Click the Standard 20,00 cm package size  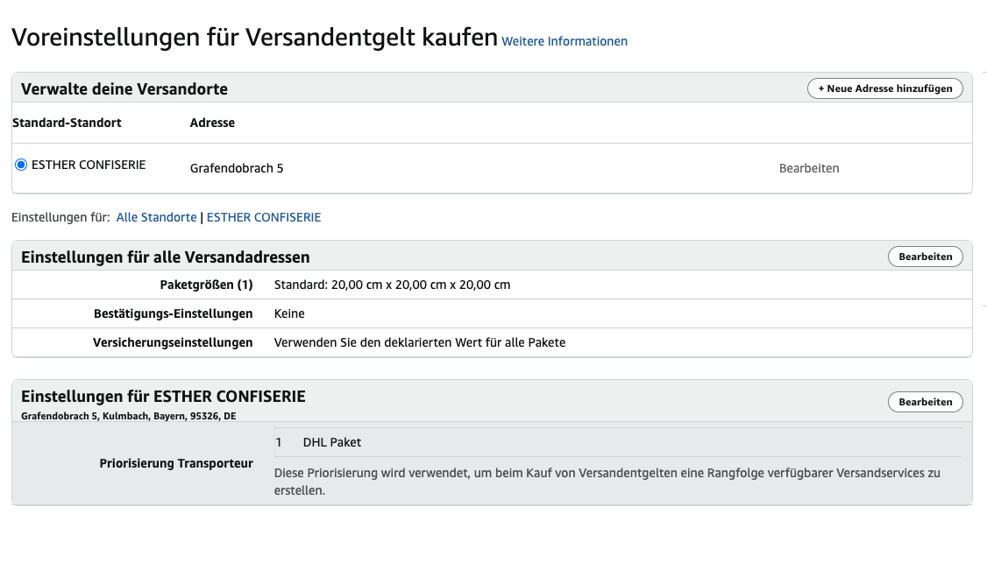[392, 285]
